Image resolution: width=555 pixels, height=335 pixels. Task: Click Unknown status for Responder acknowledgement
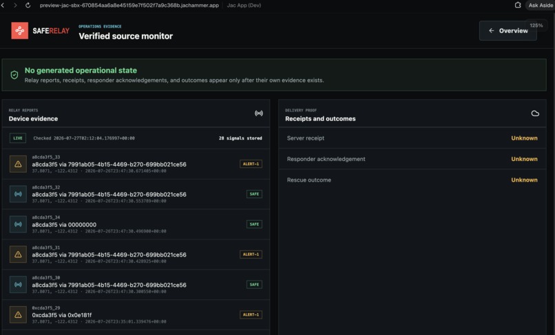click(x=524, y=159)
